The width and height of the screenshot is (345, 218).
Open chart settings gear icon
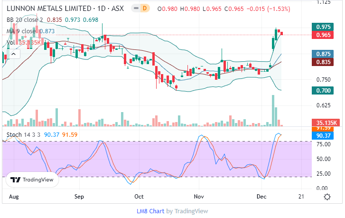click(x=327, y=197)
